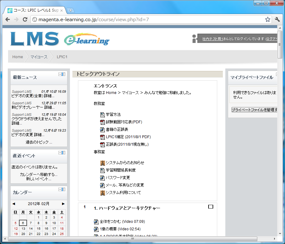The height and width of the screenshot is (244, 285).
Task: Dock the カレンダー block
Action: 63,190
